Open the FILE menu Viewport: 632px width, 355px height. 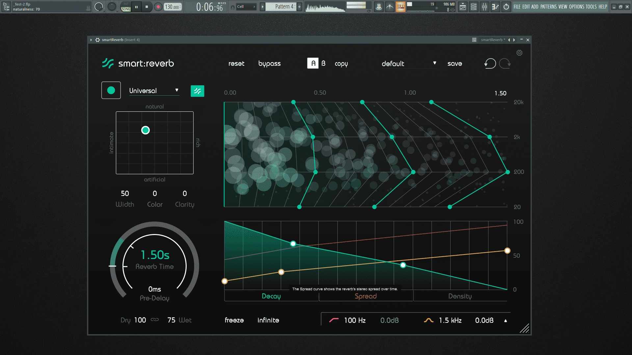point(517,7)
